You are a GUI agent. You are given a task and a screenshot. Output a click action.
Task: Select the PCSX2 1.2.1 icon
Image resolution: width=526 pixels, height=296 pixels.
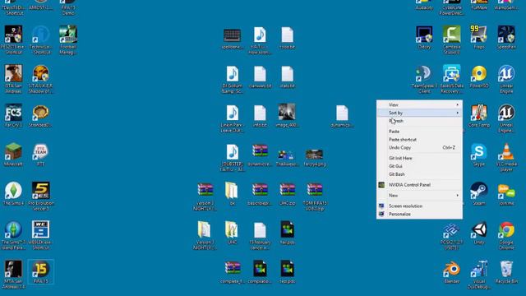(451, 235)
